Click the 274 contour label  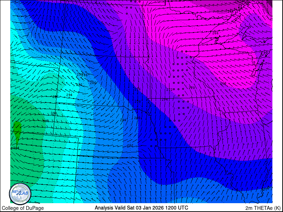(x=164, y=100)
